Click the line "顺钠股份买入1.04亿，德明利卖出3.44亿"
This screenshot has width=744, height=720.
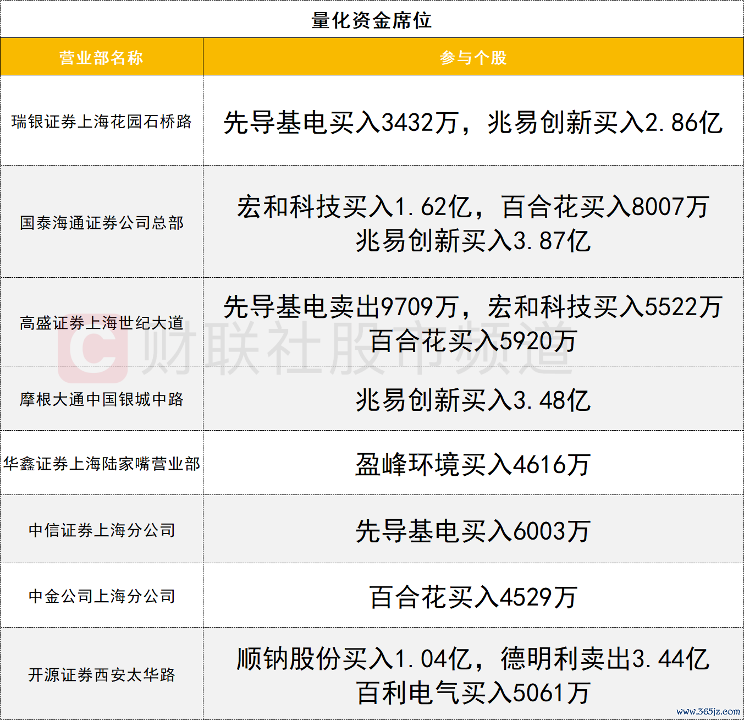tap(473, 658)
